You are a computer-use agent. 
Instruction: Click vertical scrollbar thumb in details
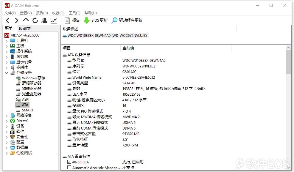point(288,62)
